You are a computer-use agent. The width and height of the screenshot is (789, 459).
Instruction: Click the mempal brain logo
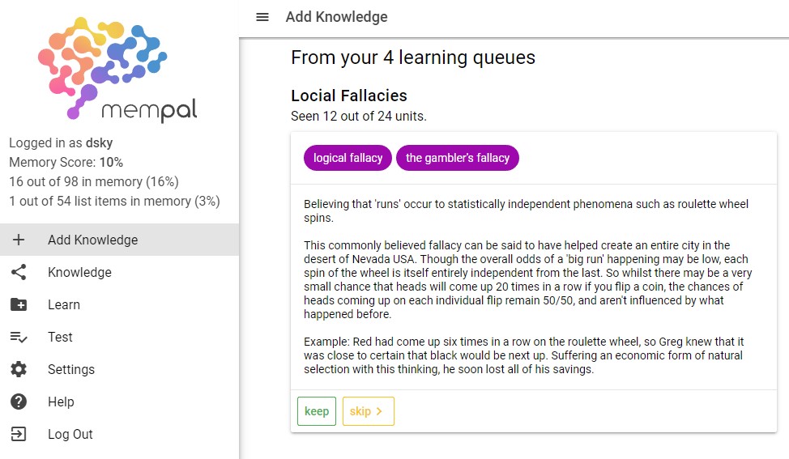pos(117,69)
